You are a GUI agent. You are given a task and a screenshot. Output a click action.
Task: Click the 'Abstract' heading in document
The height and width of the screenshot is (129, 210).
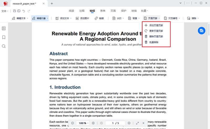coord(59,54)
